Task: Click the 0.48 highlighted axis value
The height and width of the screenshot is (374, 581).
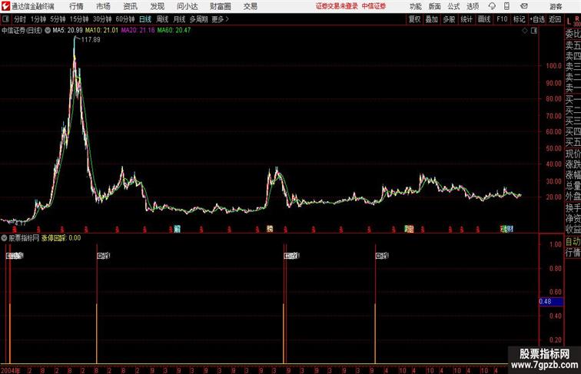Action: pyautogui.click(x=551, y=301)
